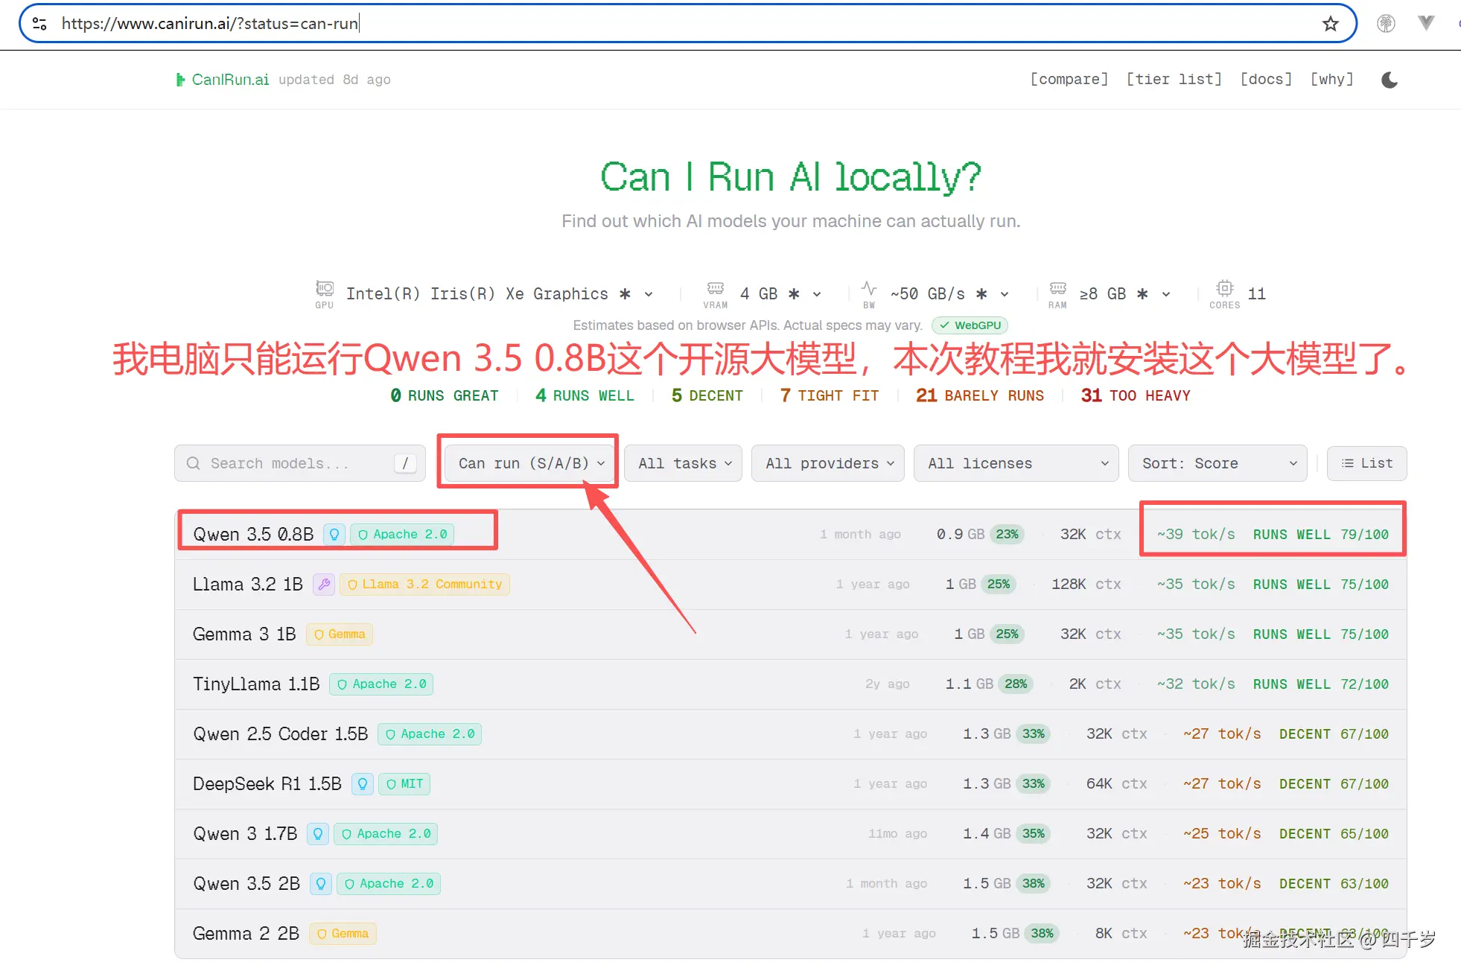Open the [tier list] menu link

[x=1174, y=80]
